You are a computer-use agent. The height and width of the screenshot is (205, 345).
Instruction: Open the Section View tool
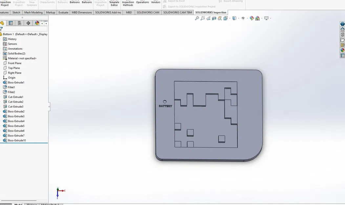(214, 18)
